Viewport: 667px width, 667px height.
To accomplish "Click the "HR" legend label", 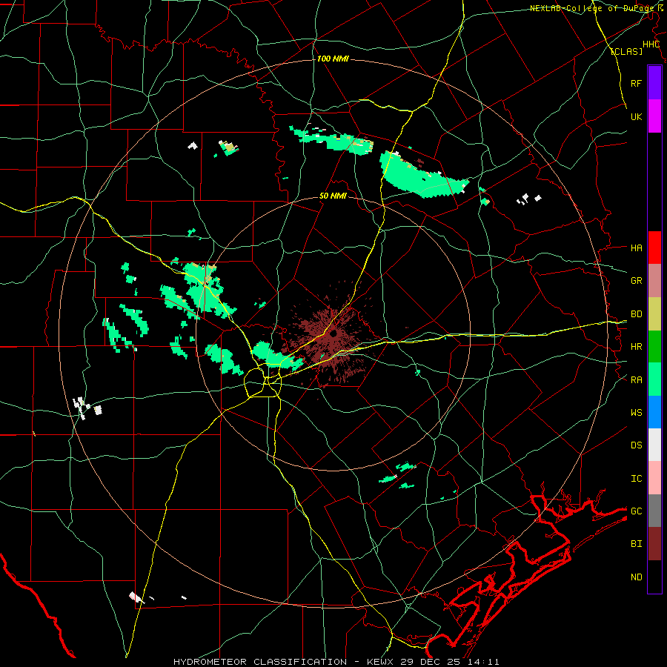I will (x=636, y=347).
